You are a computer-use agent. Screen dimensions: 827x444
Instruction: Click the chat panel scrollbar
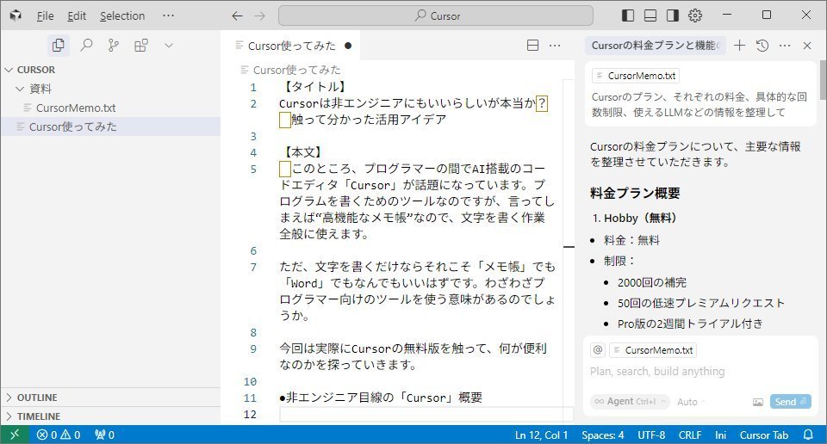click(x=823, y=80)
